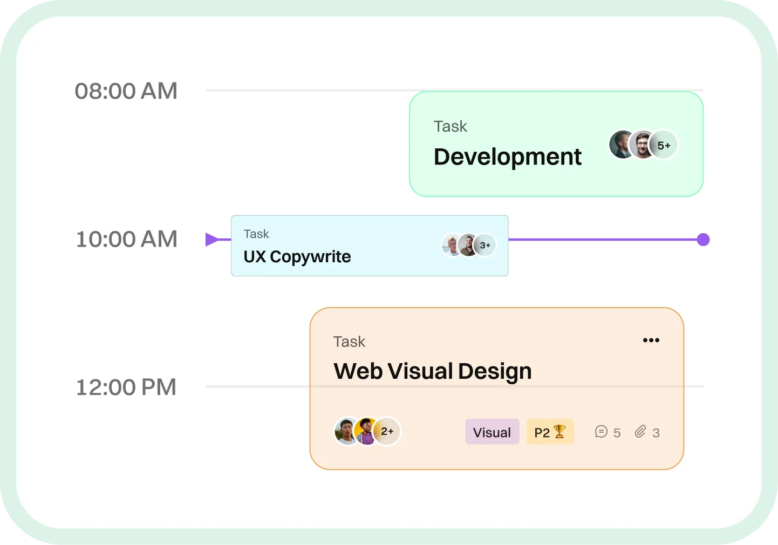Expand the 5+ assignees on Development task

pyautogui.click(x=663, y=144)
